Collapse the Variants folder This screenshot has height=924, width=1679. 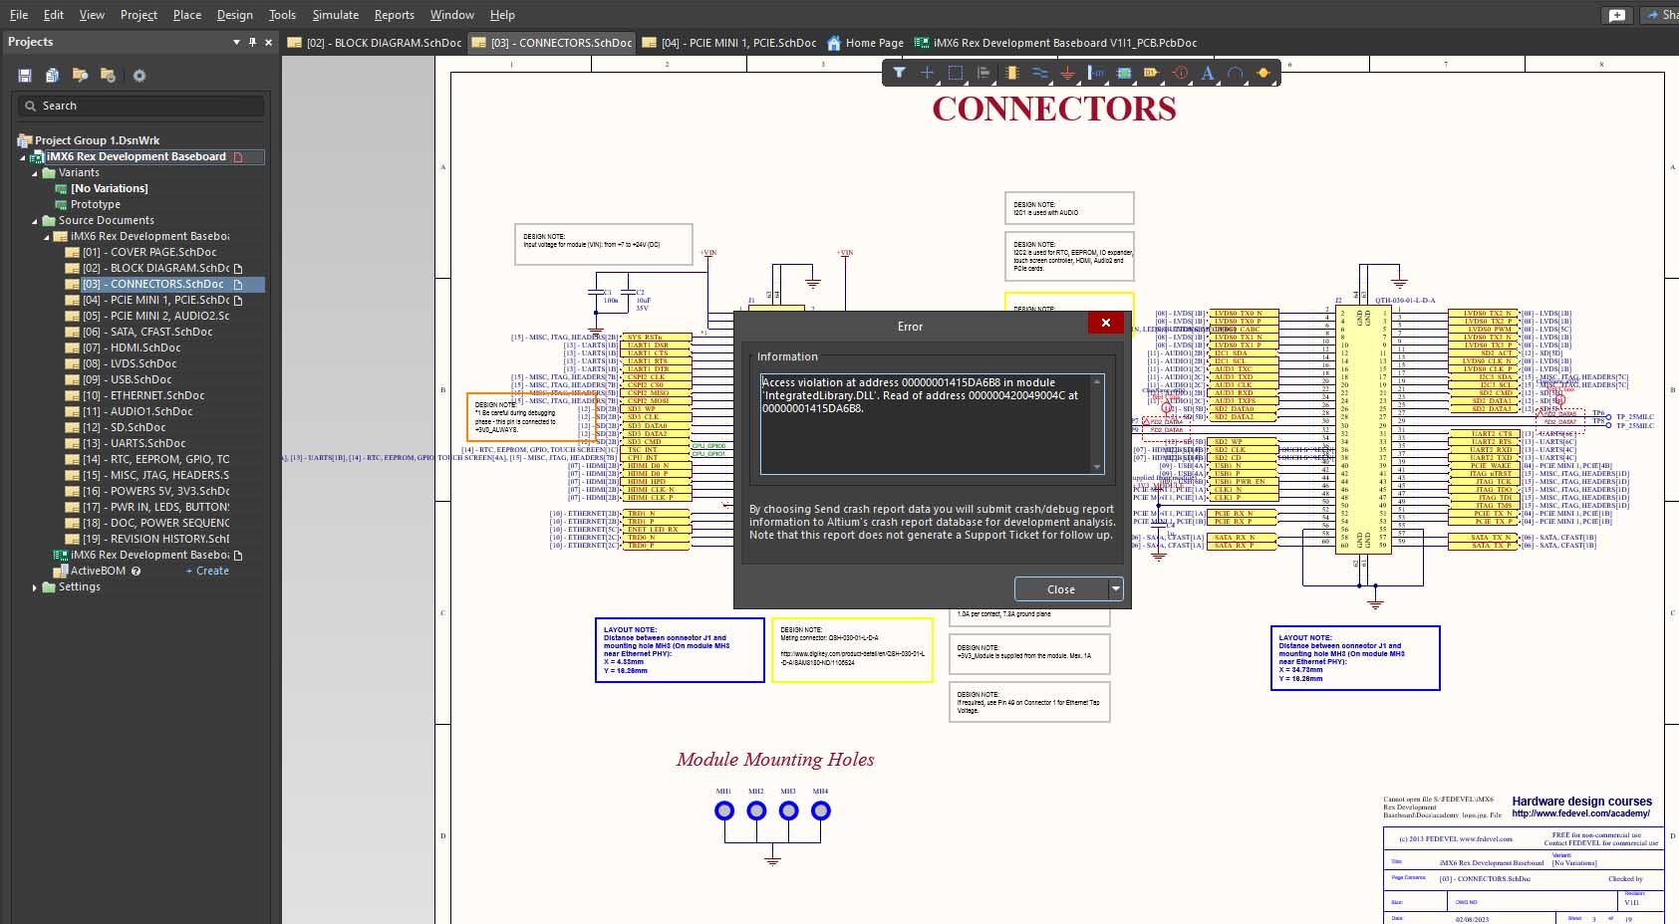coord(35,173)
